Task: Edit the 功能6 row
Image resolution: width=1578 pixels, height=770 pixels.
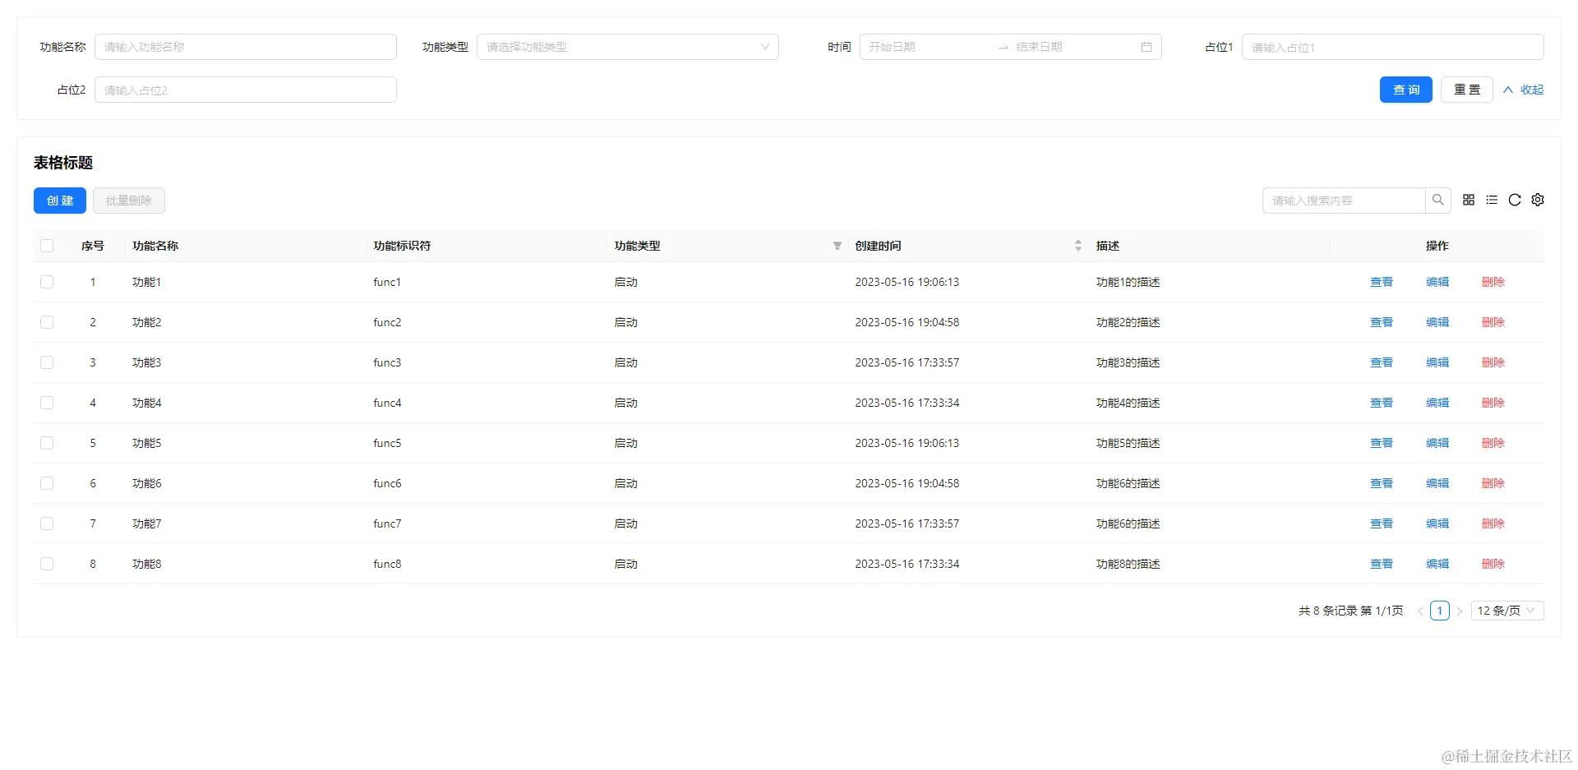Action: tap(1437, 483)
